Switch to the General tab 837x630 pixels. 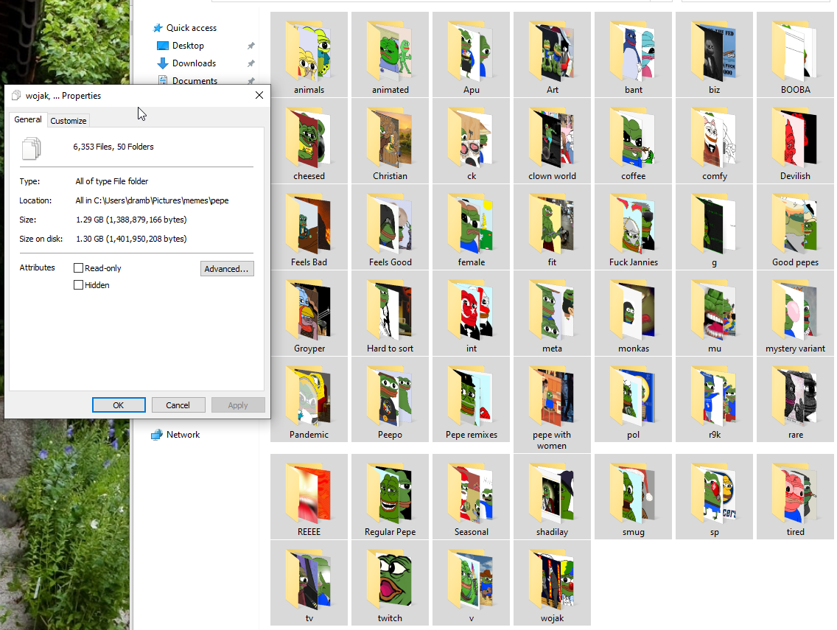[28, 119]
